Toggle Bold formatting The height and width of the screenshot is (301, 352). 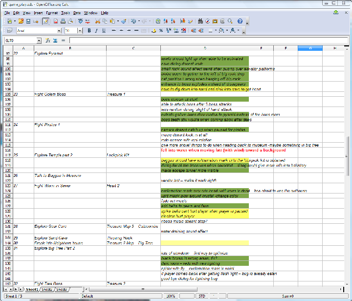pos(89,30)
